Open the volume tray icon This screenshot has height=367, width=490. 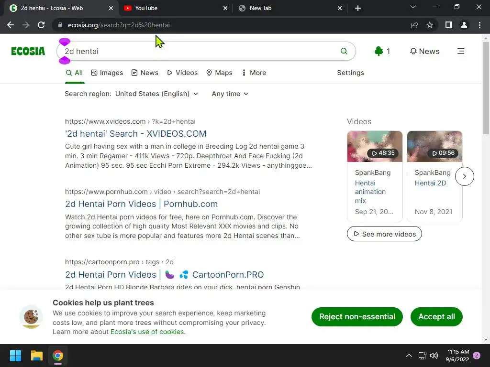pyautogui.click(x=434, y=356)
